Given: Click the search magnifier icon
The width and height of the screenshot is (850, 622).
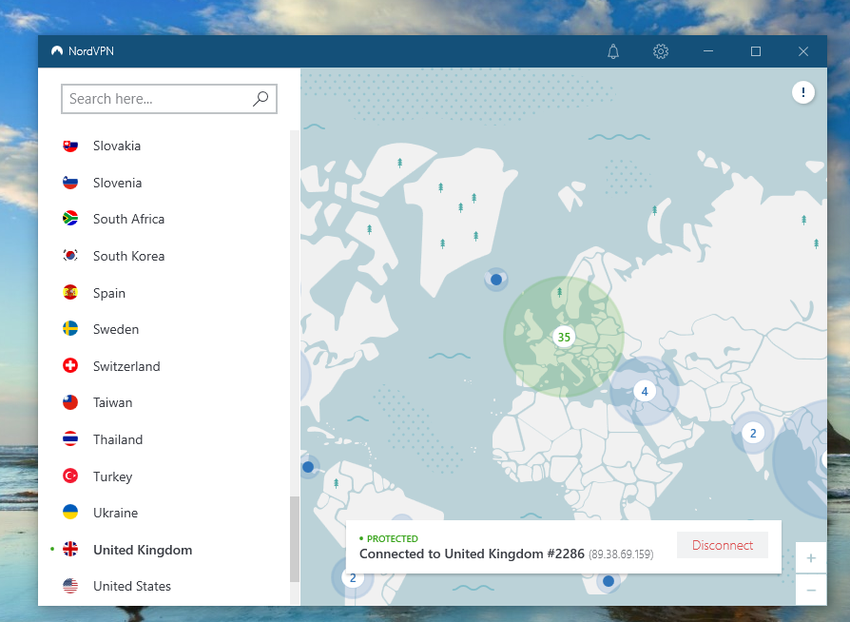Looking at the screenshot, I should [x=261, y=99].
